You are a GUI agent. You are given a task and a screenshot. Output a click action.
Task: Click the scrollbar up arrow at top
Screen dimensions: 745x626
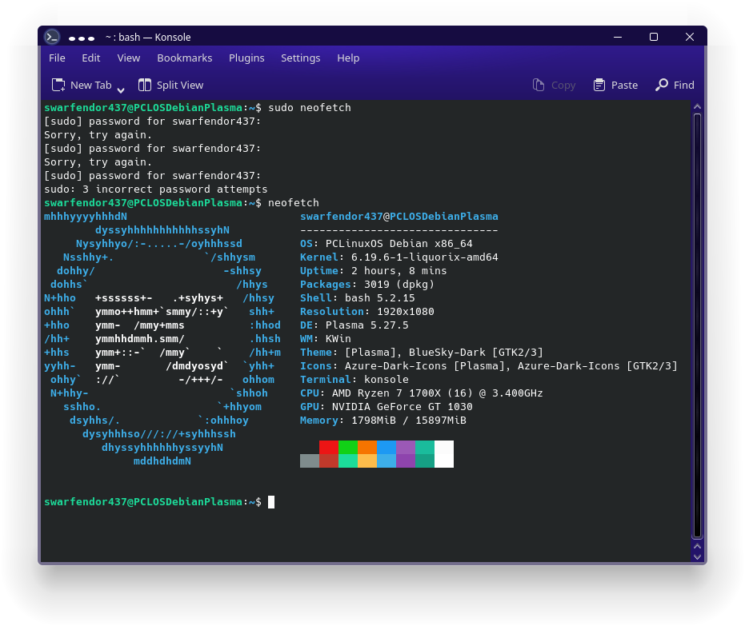[x=698, y=106]
